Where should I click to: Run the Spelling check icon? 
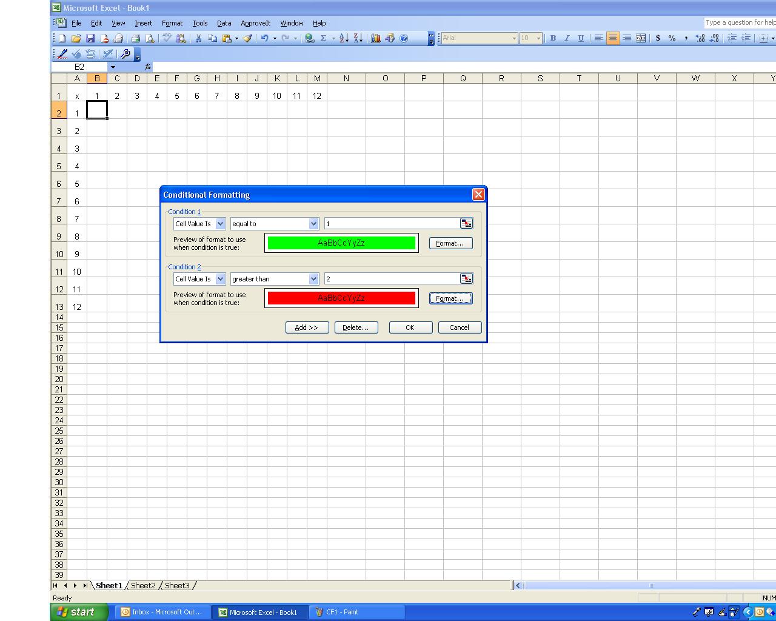[167, 38]
